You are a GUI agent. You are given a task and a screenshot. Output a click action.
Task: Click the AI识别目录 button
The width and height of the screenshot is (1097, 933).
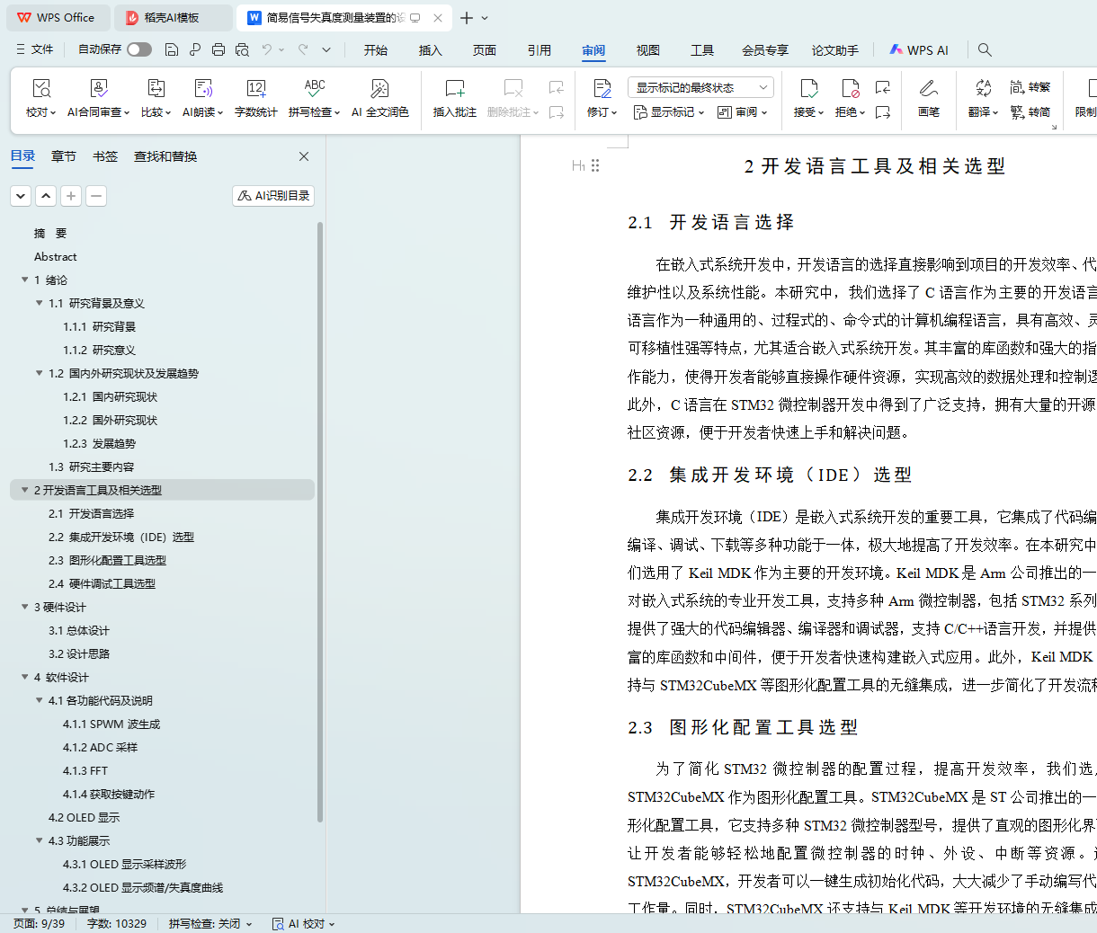click(x=273, y=195)
